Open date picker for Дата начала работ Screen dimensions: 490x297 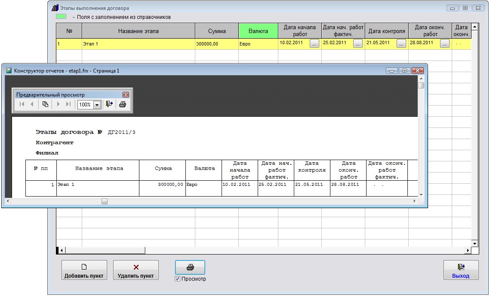pyautogui.click(x=314, y=43)
